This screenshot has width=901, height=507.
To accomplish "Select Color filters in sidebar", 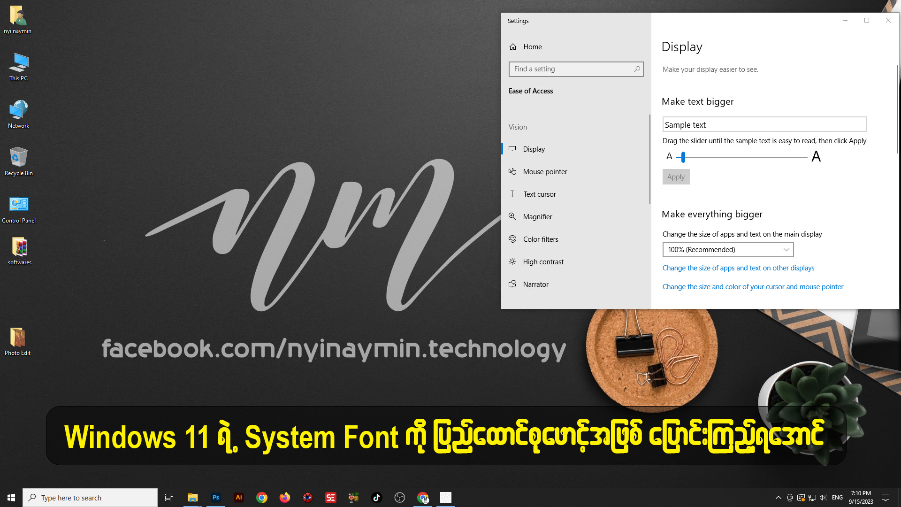I will [x=576, y=239].
